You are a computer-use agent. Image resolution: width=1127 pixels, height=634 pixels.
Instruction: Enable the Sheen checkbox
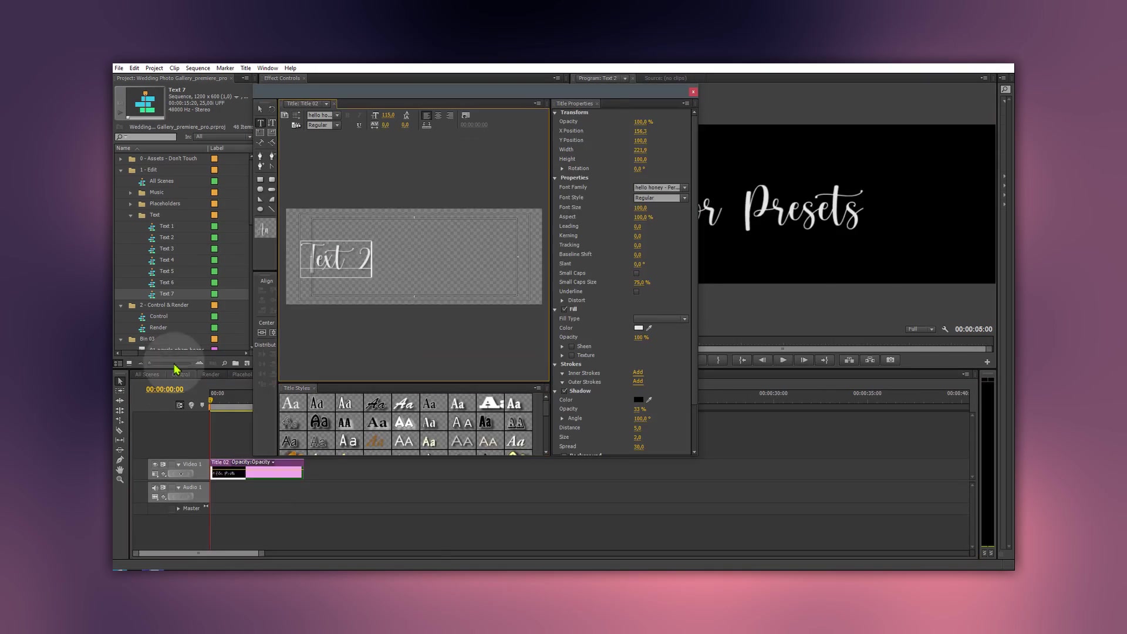click(x=572, y=346)
